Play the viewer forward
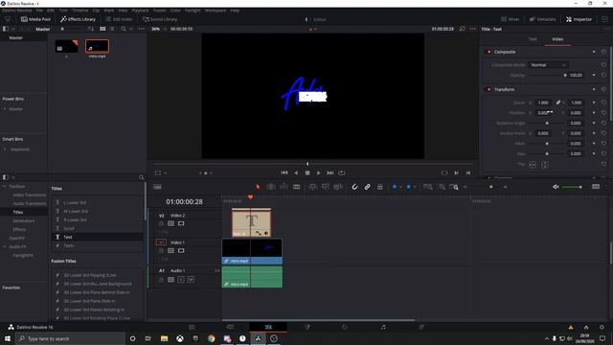Viewport: 613px width, 345px height. (x=319, y=172)
